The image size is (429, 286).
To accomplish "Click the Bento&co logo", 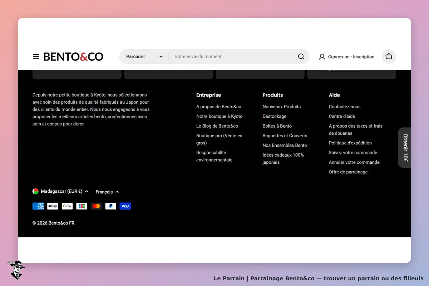I will (x=73, y=56).
